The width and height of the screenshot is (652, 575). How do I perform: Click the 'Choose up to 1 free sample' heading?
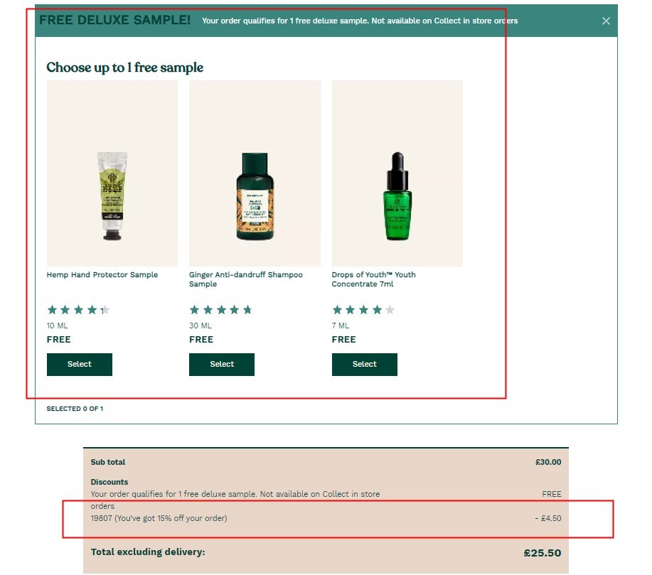(124, 68)
